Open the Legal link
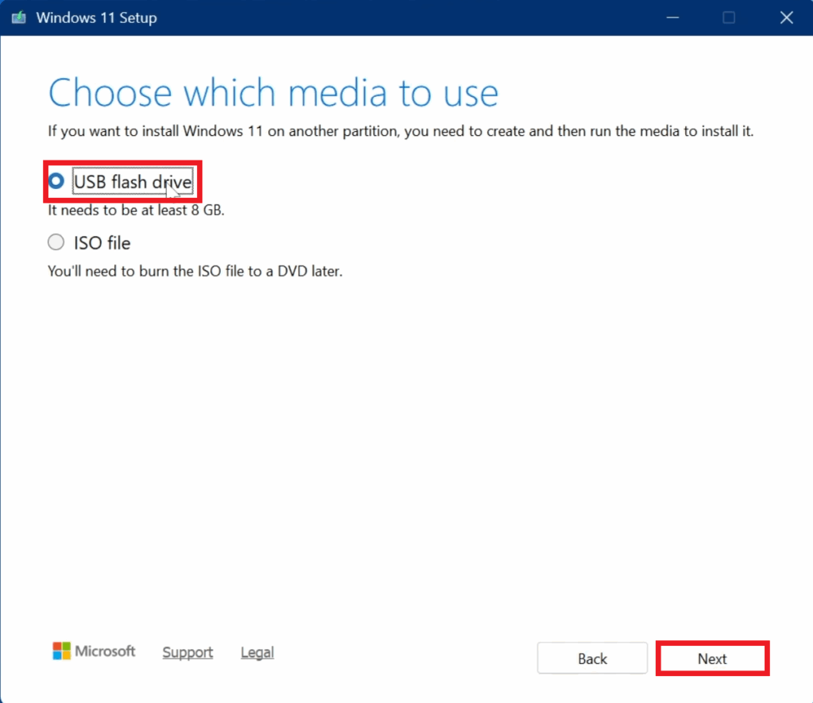The width and height of the screenshot is (813, 703). coord(257,652)
